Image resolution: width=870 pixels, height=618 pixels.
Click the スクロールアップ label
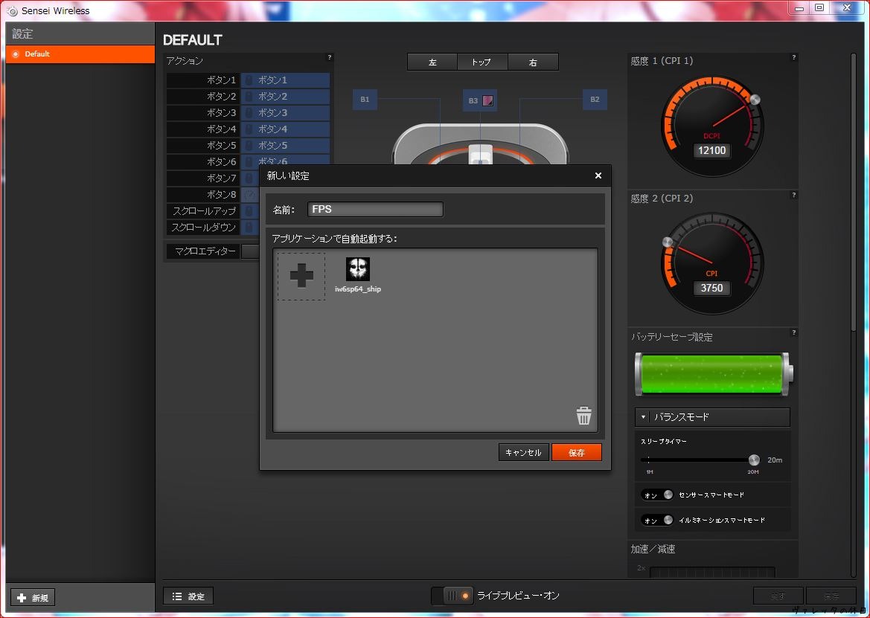(204, 211)
